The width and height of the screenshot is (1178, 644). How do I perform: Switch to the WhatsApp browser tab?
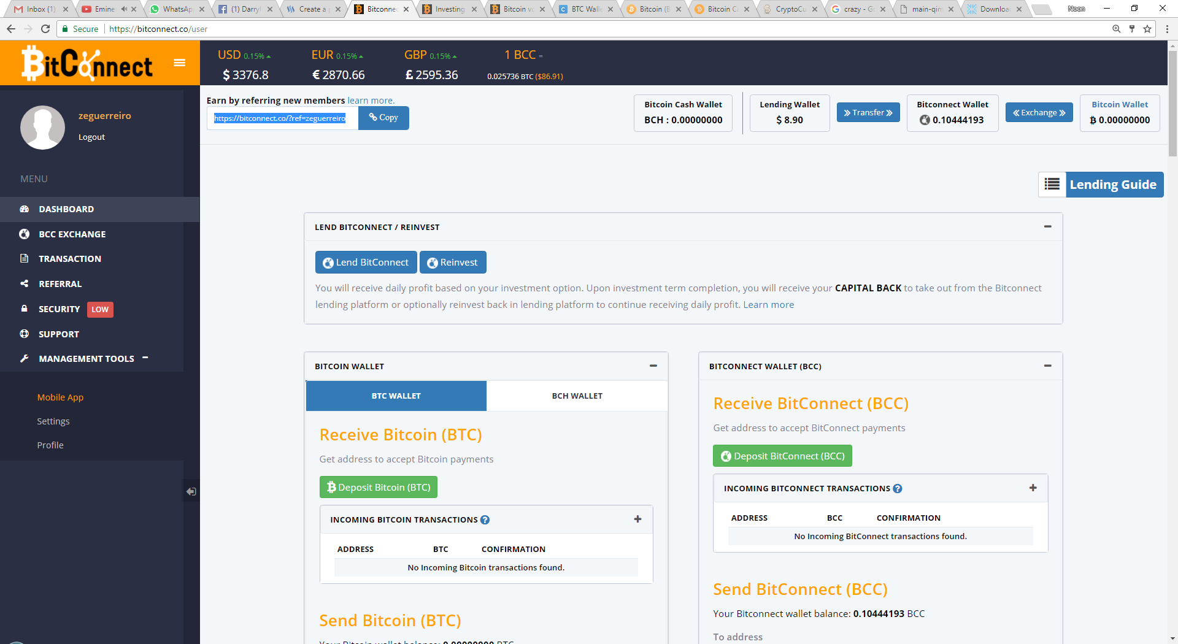pos(177,9)
